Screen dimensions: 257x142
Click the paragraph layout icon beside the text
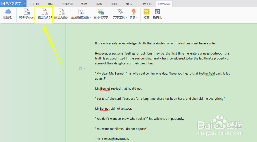(x=80, y=68)
